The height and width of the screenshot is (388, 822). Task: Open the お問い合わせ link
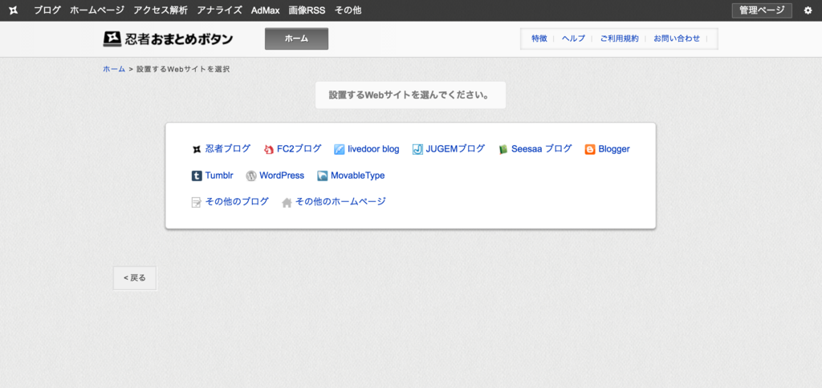[676, 38]
